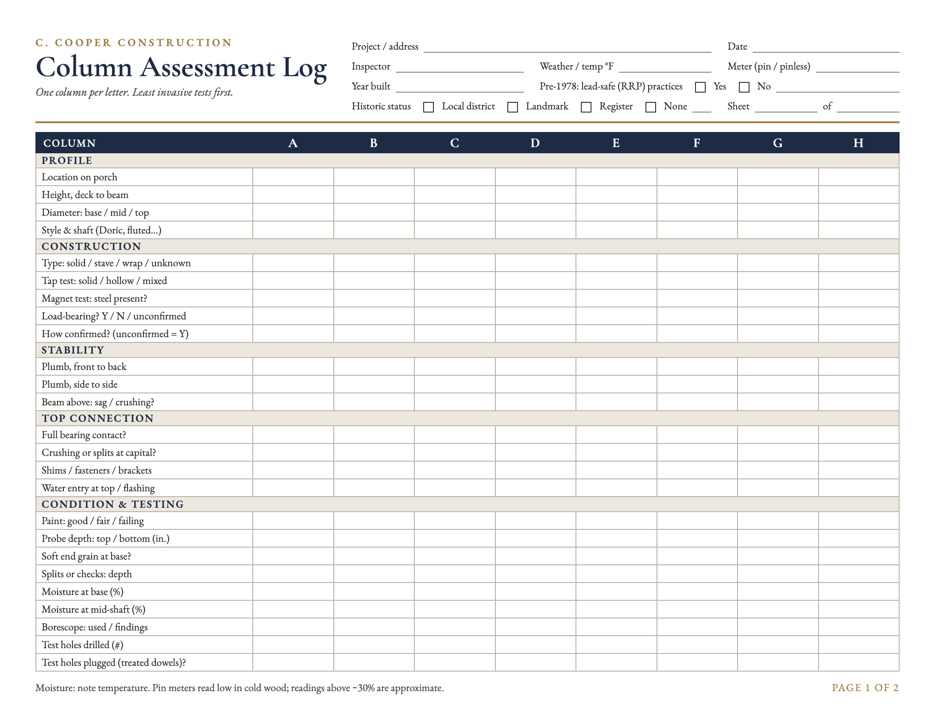Click 'Full bearing contact?' row label
This screenshot has width=935, height=723.
click(84, 435)
